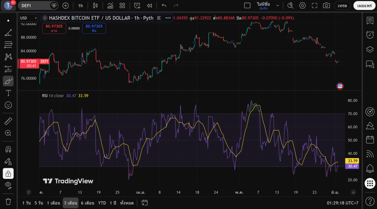Screen dimensions: 377x209
Task: Click the Z timezone button on time axis
Action: (29, 192)
